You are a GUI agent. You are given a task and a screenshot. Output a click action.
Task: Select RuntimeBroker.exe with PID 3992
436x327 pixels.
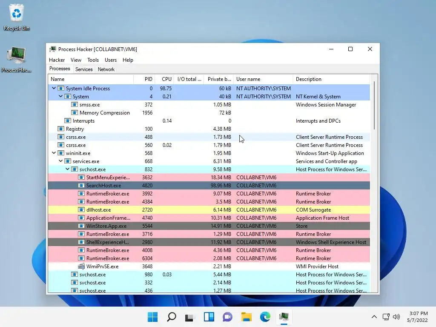point(209,194)
